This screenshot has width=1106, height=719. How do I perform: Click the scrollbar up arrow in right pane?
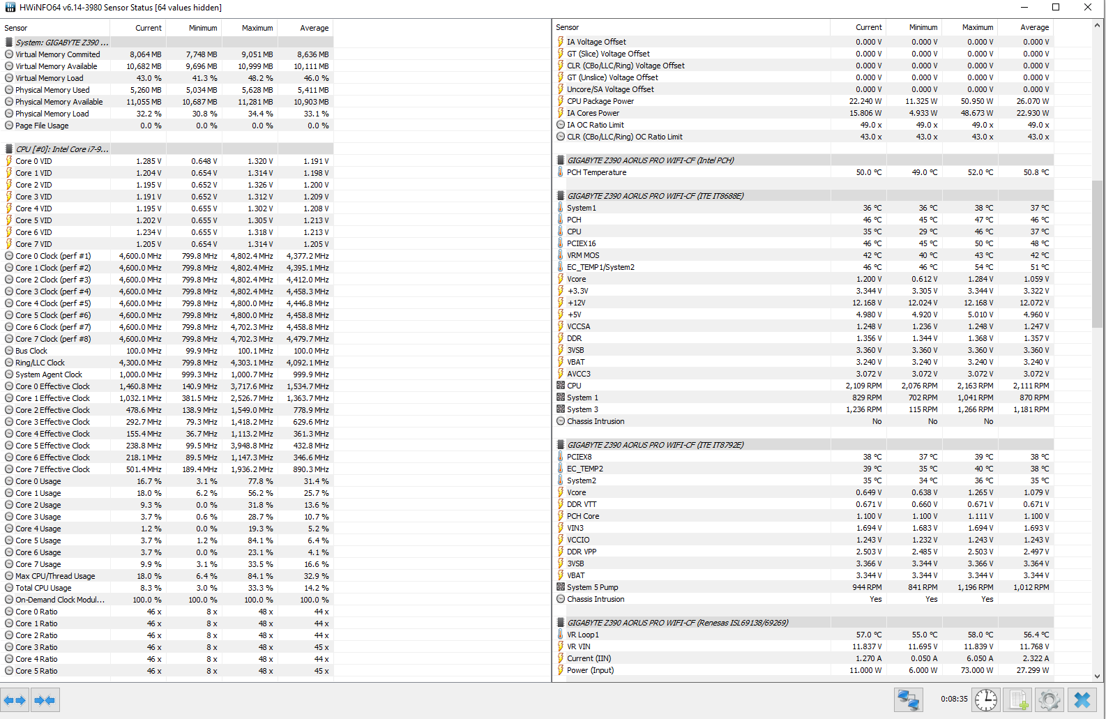(x=1097, y=26)
